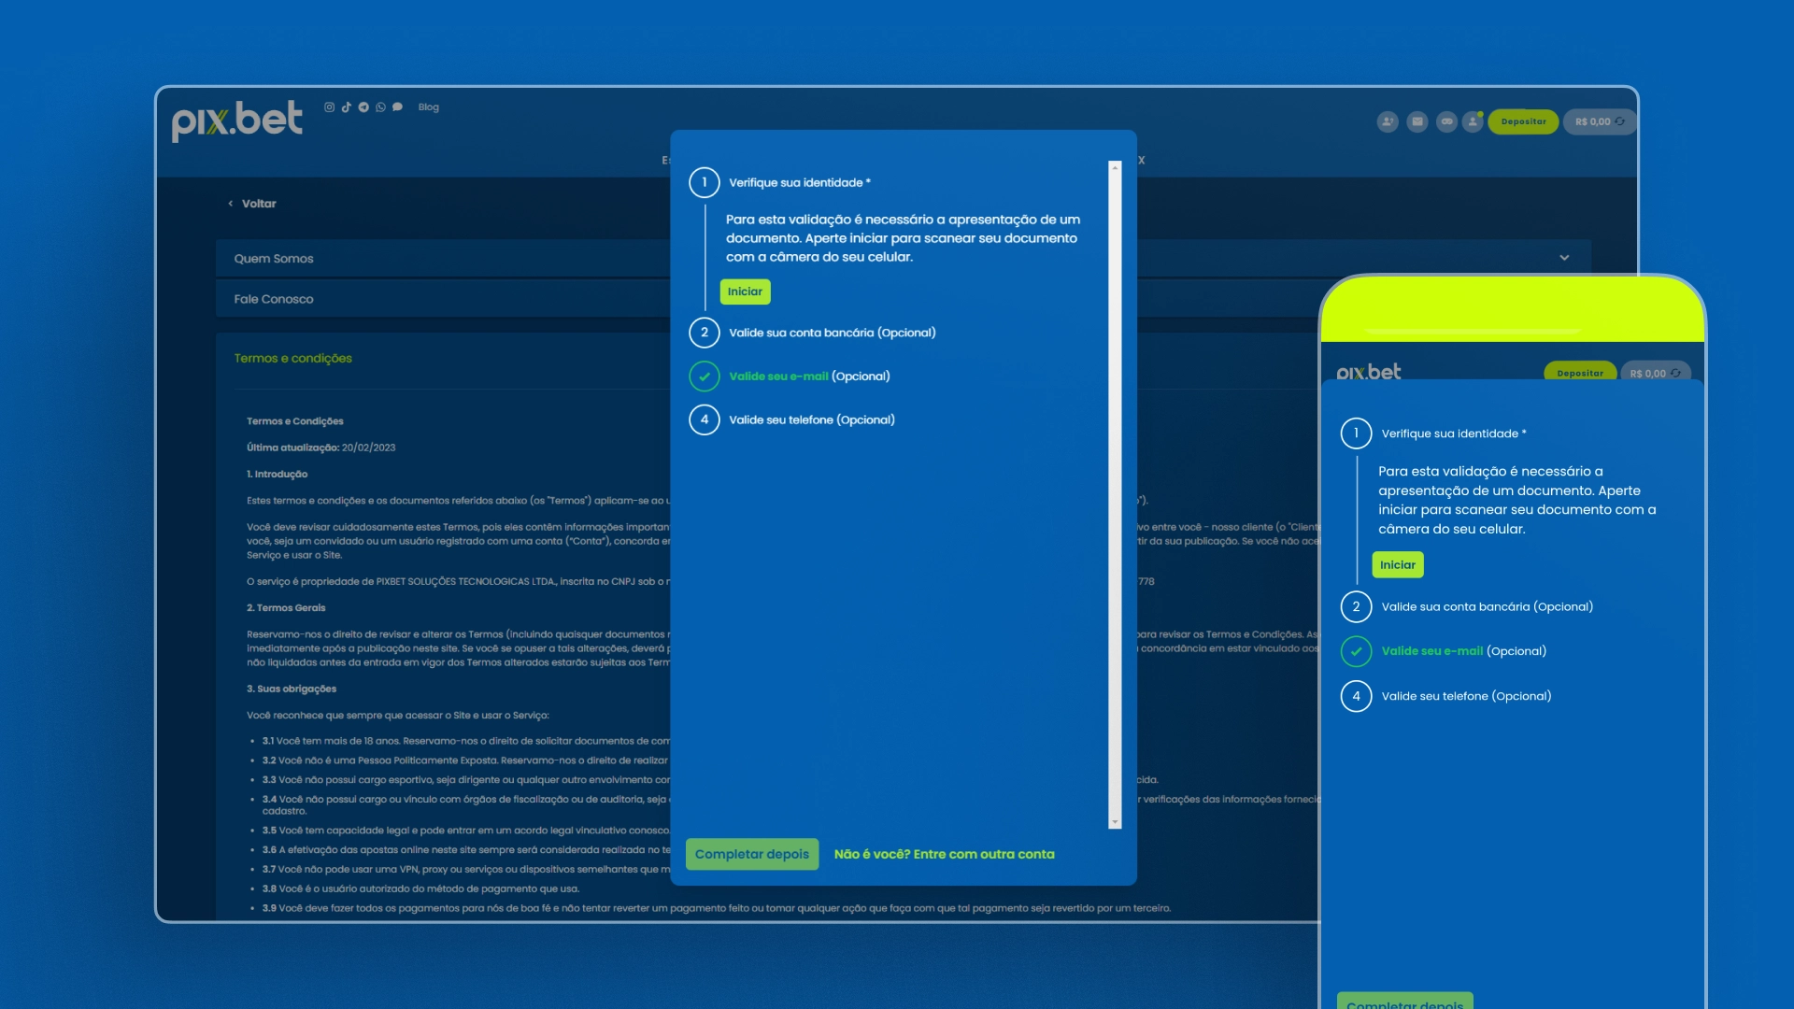Collapse 'Verifique sua identidade' step in modal

pos(799,182)
